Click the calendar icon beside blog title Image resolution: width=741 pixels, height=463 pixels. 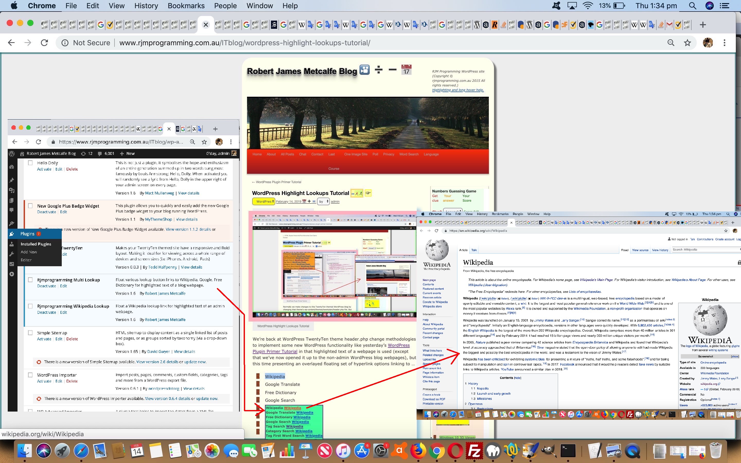[406, 69]
